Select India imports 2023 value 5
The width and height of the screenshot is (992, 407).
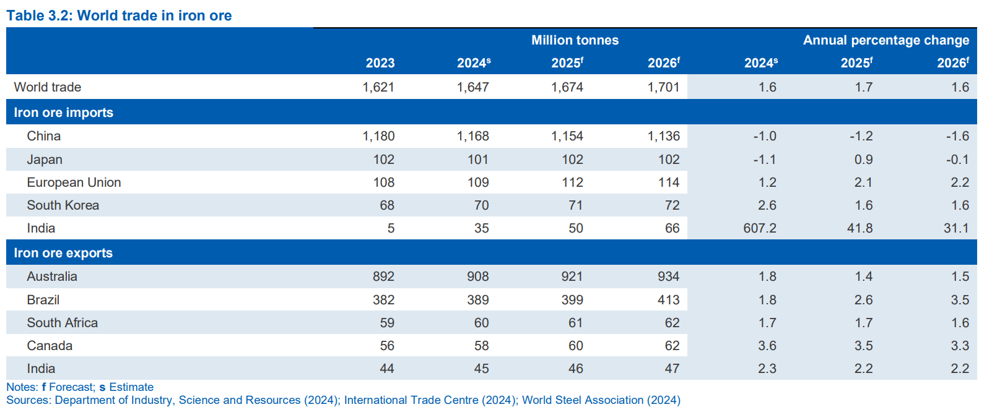tap(391, 228)
